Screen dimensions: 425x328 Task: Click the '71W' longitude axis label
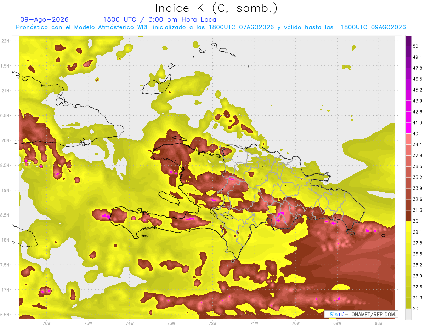click(x=254, y=323)
